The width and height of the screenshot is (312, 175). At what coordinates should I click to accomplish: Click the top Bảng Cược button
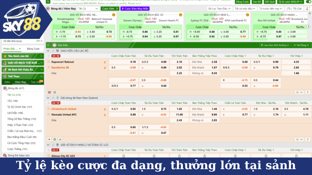coord(242,2)
